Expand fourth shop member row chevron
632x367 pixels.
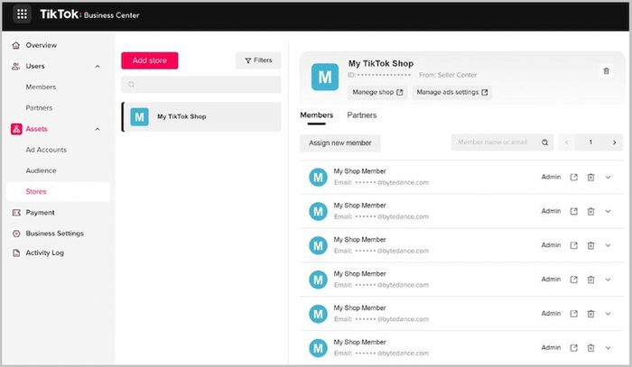(x=608, y=280)
